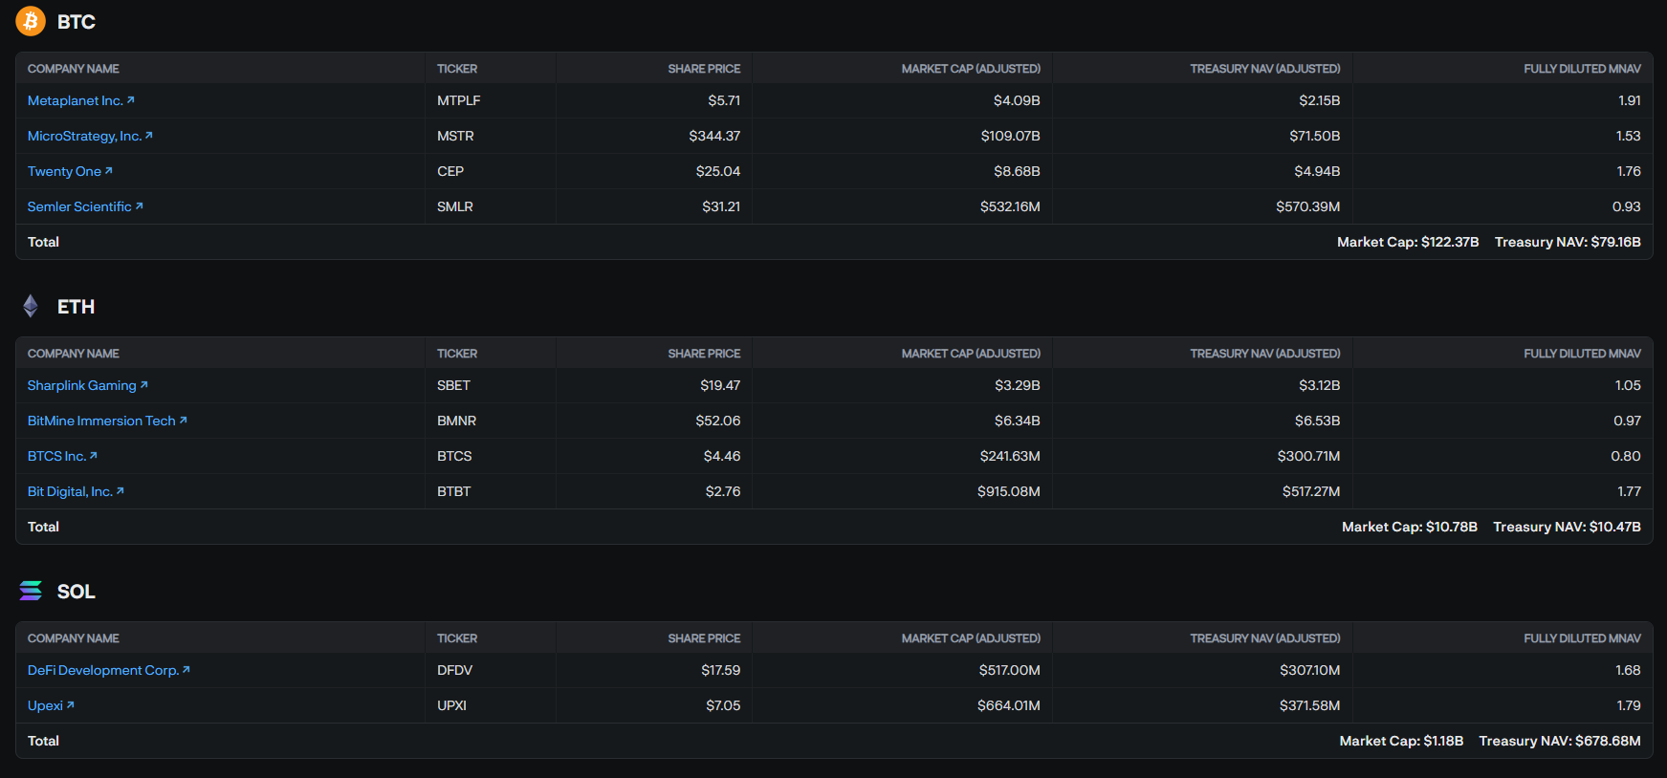Viewport: 1667px width, 778px height.
Task: Click the SOL section heading
Action: (x=76, y=592)
